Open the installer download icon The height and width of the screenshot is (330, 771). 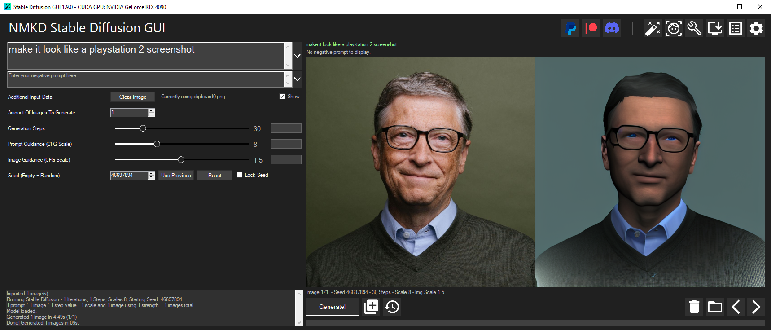point(715,28)
